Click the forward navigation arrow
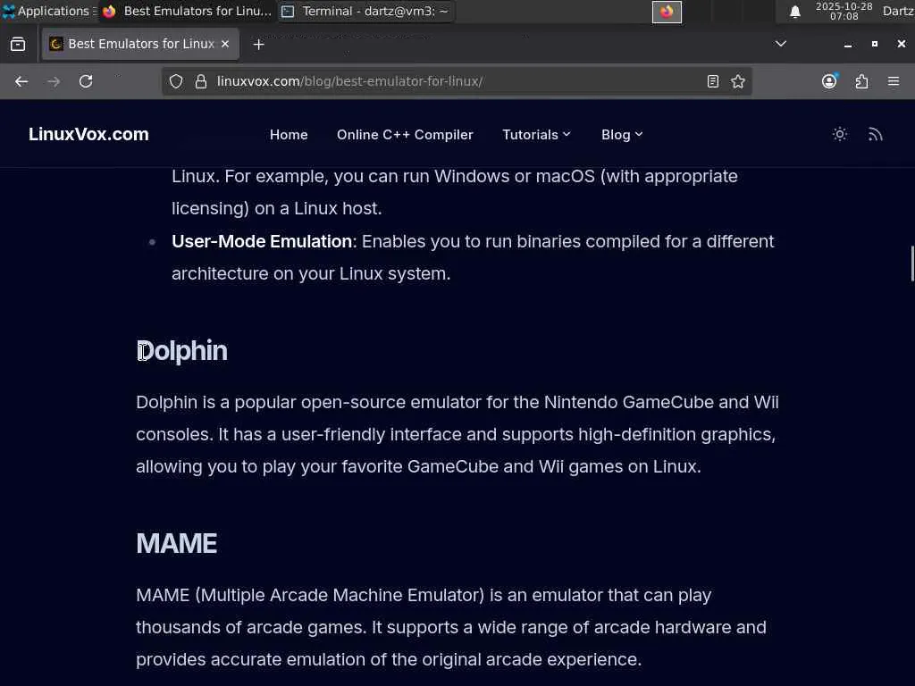The image size is (915, 686). 54,81
